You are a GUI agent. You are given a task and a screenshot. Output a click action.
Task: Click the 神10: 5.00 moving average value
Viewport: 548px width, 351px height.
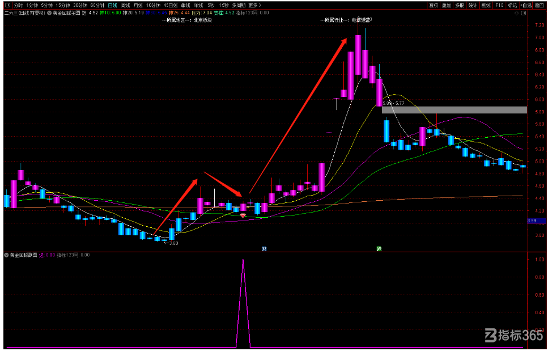click(110, 13)
